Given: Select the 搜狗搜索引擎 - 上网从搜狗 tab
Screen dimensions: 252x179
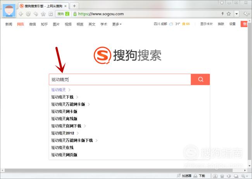Looking at the screenshot, I should 43,6.
